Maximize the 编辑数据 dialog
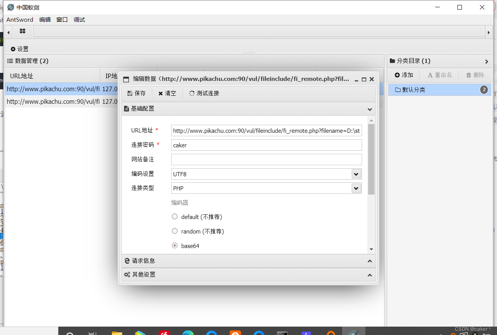The image size is (497, 335). [364, 79]
